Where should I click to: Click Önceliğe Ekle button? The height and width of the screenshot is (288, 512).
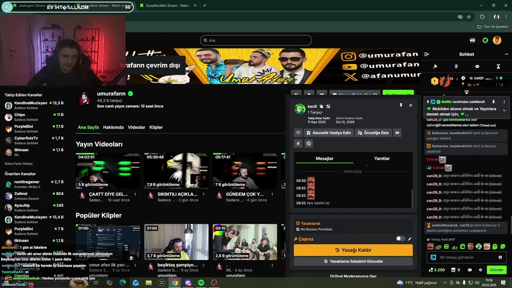(x=373, y=133)
